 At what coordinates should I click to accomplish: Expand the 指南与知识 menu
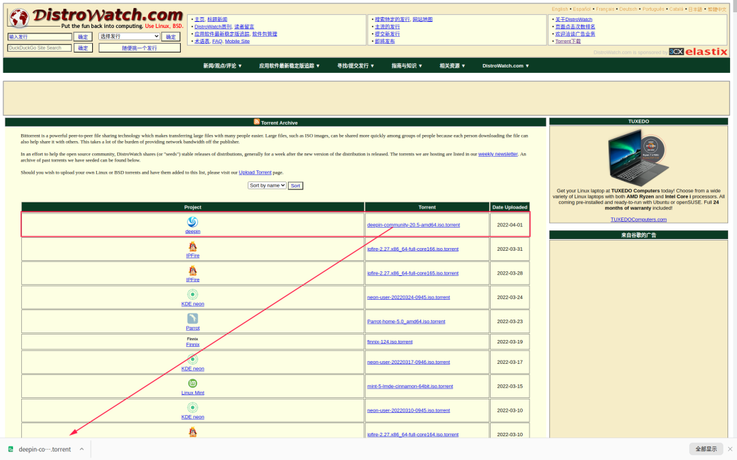coord(407,65)
